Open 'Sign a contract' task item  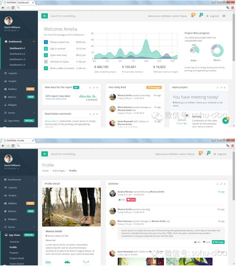[65, 49]
